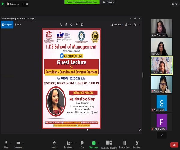This screenshot has height=150, width=180.
Task: Pause recording from top indicator
Action: (23, 4)
